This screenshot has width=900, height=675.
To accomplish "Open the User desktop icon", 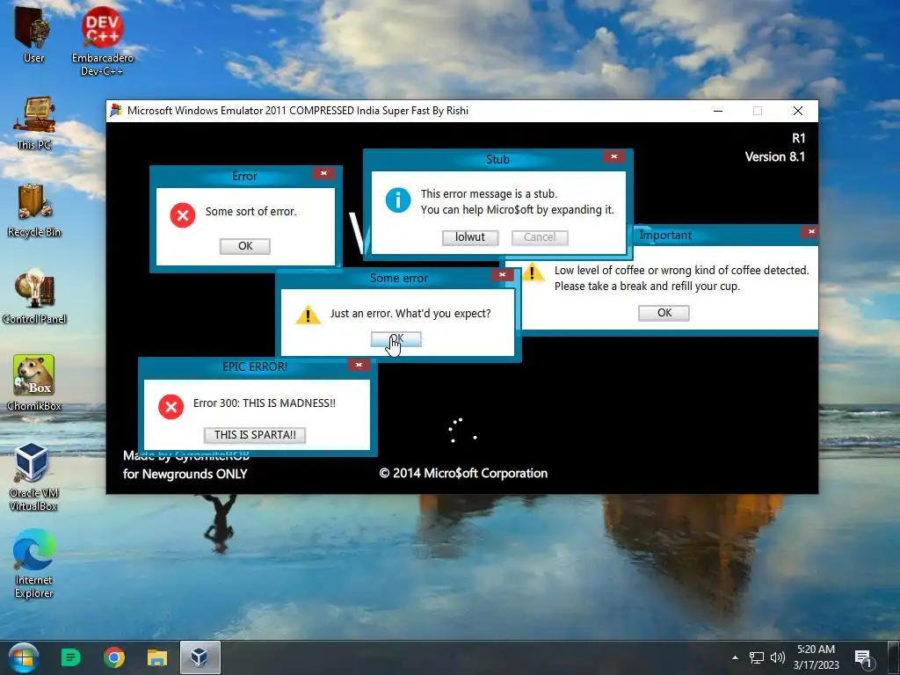I will [33, 33].
